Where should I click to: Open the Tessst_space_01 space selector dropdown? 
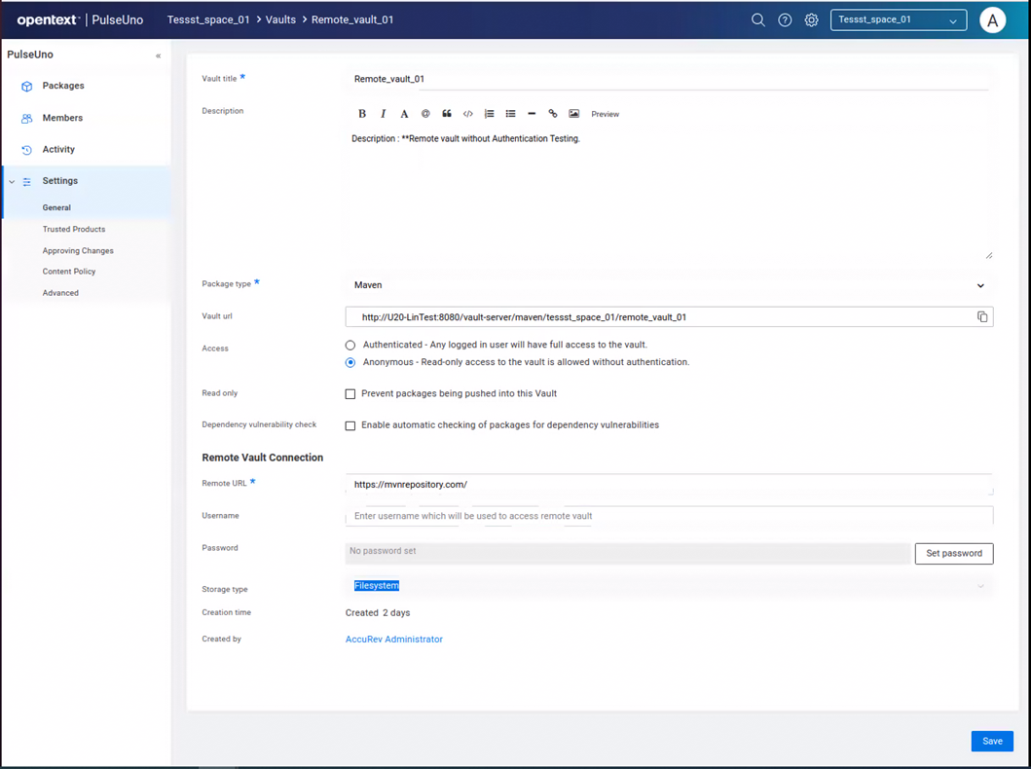pyautogui.click(x=898, y=20)
